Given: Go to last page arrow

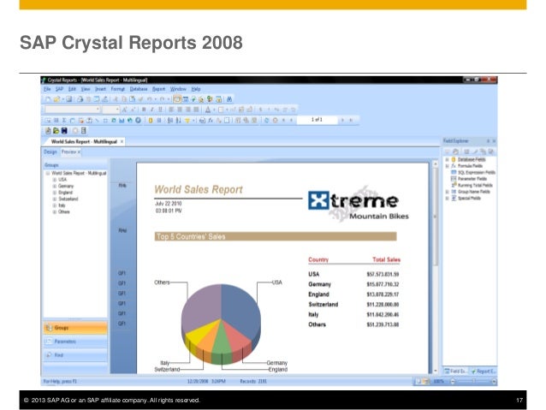Looking at the screenshot, I should click(x=351, y=120).
